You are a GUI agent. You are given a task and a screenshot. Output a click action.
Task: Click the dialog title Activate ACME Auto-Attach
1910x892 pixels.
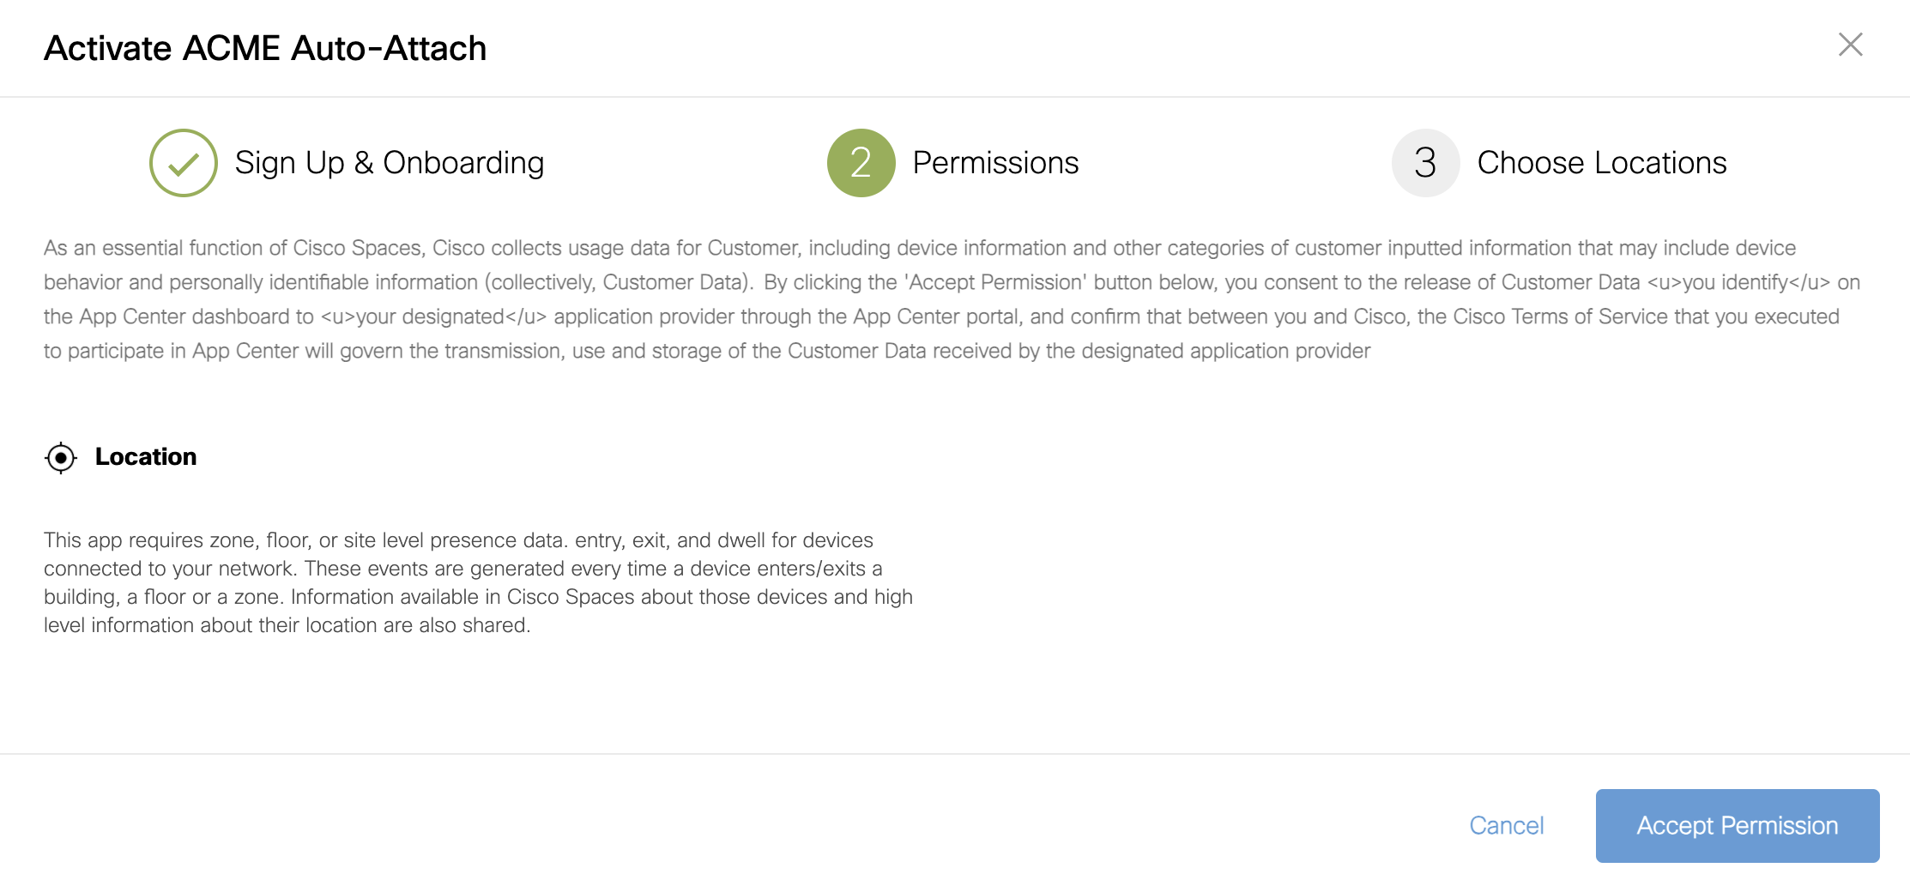(x=265, y=48)
